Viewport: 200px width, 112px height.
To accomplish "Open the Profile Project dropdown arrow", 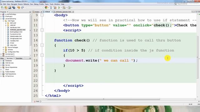I will (72, 7).
